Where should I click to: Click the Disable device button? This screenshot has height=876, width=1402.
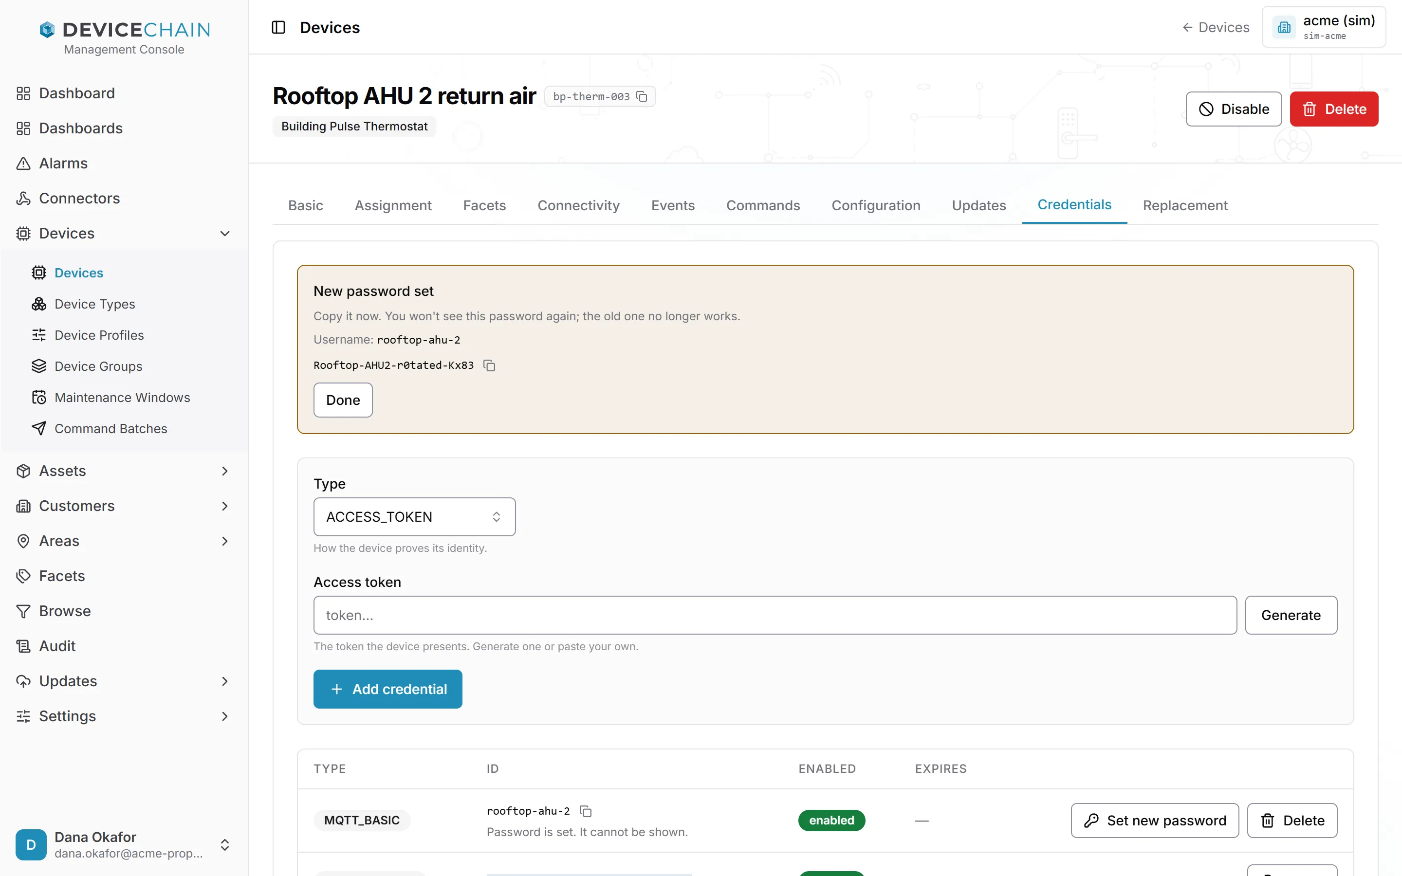[1234, 109]
